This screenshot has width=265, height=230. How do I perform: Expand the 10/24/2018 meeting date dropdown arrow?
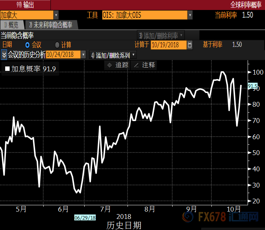83,55
